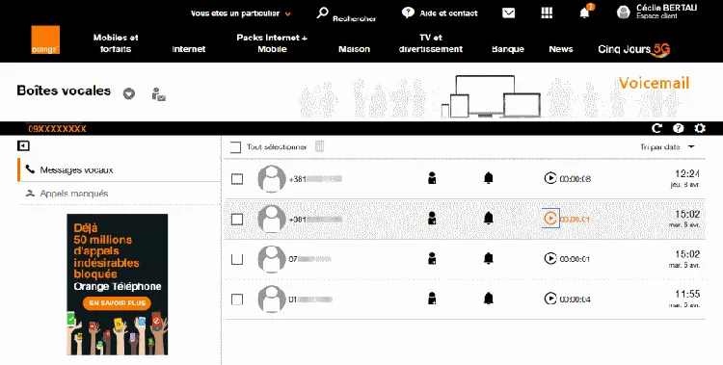
Task: Click bell icon on 12:24 message
Action: [489, 178]
